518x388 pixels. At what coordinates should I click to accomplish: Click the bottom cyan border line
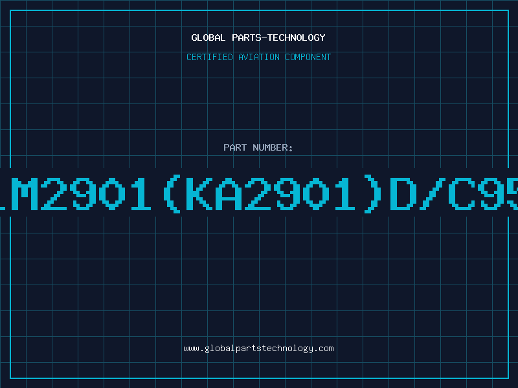[x=260, y=378]
